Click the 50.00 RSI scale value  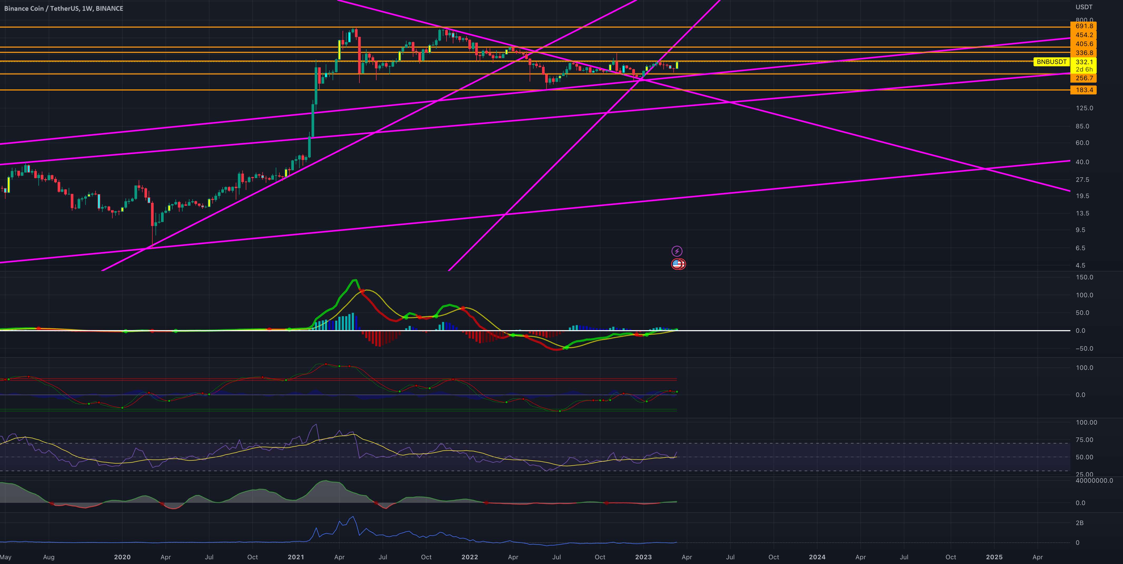[1084, 457]
